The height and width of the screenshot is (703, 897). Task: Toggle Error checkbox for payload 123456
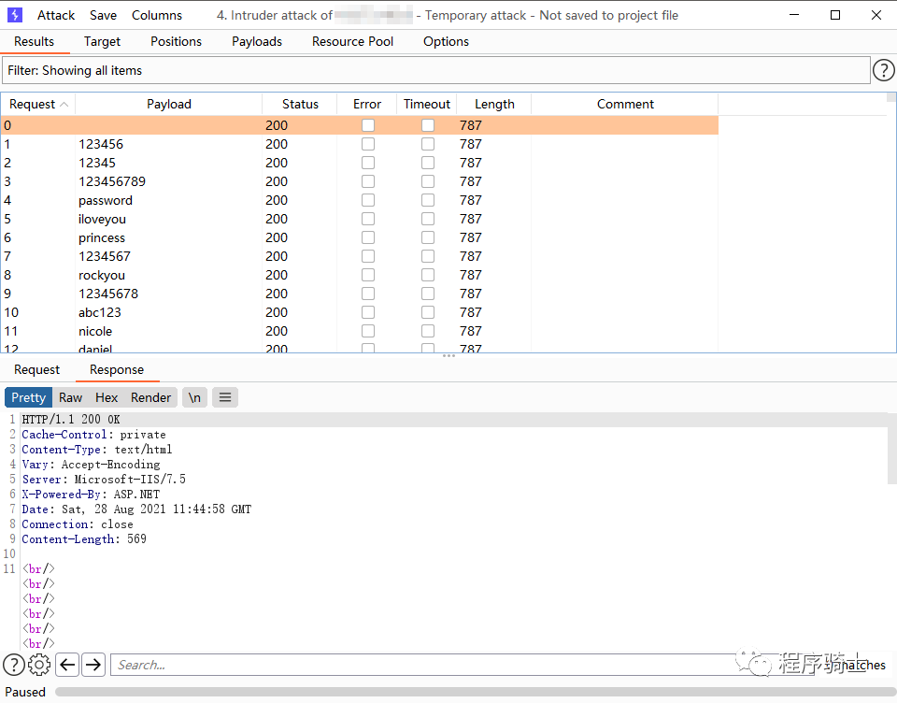(368, 144)
